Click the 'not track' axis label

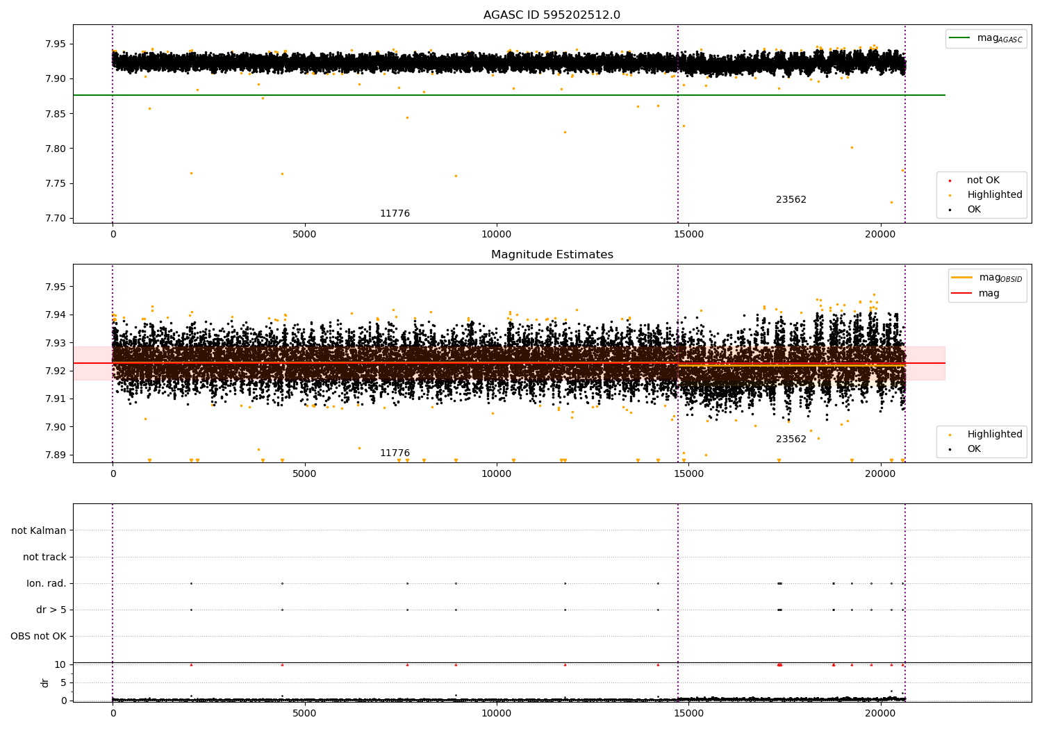tap(44, 557)
